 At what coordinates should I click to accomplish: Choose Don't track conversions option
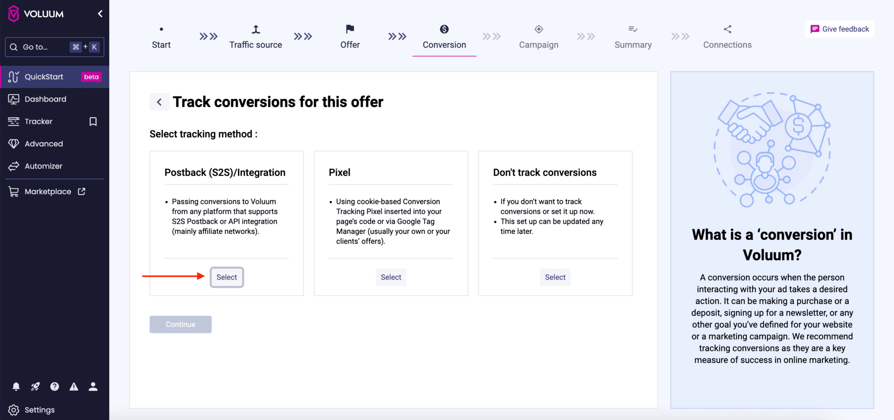click(x=555, y=277)
